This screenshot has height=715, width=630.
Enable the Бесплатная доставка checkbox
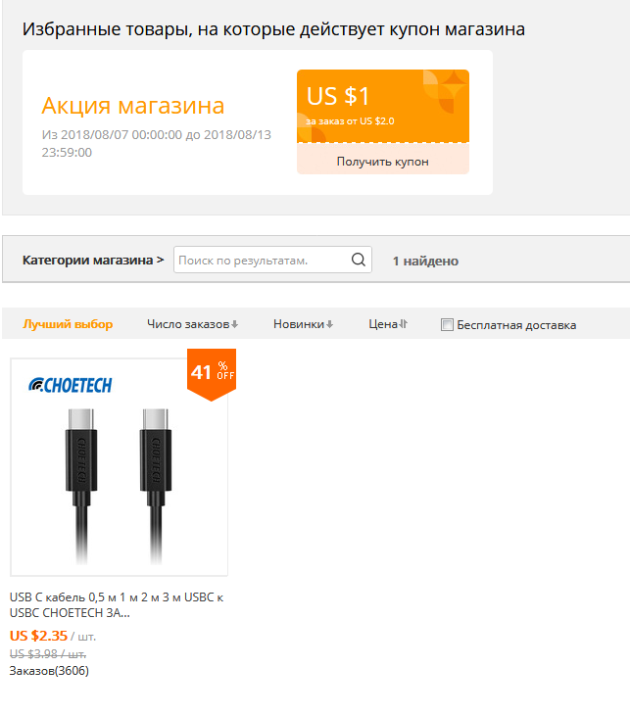pyautogui.click(x=447, y=324)
